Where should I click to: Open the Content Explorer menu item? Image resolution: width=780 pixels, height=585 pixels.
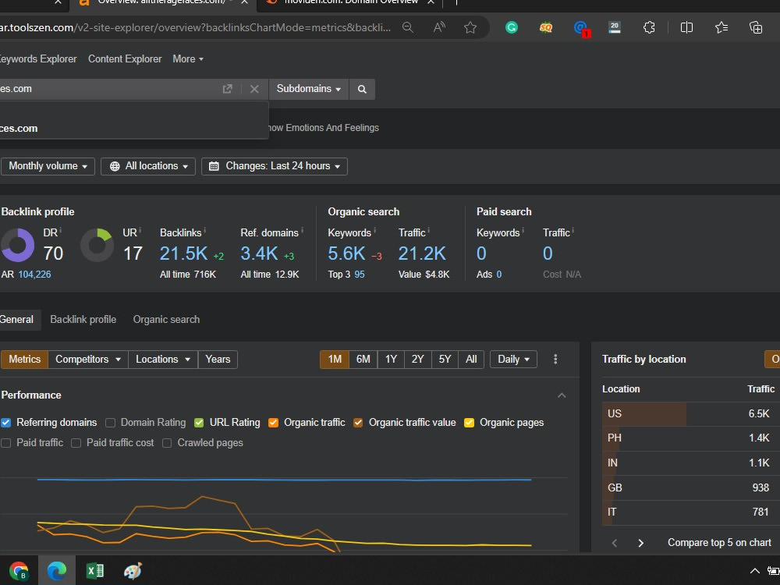tap(125, 58)
